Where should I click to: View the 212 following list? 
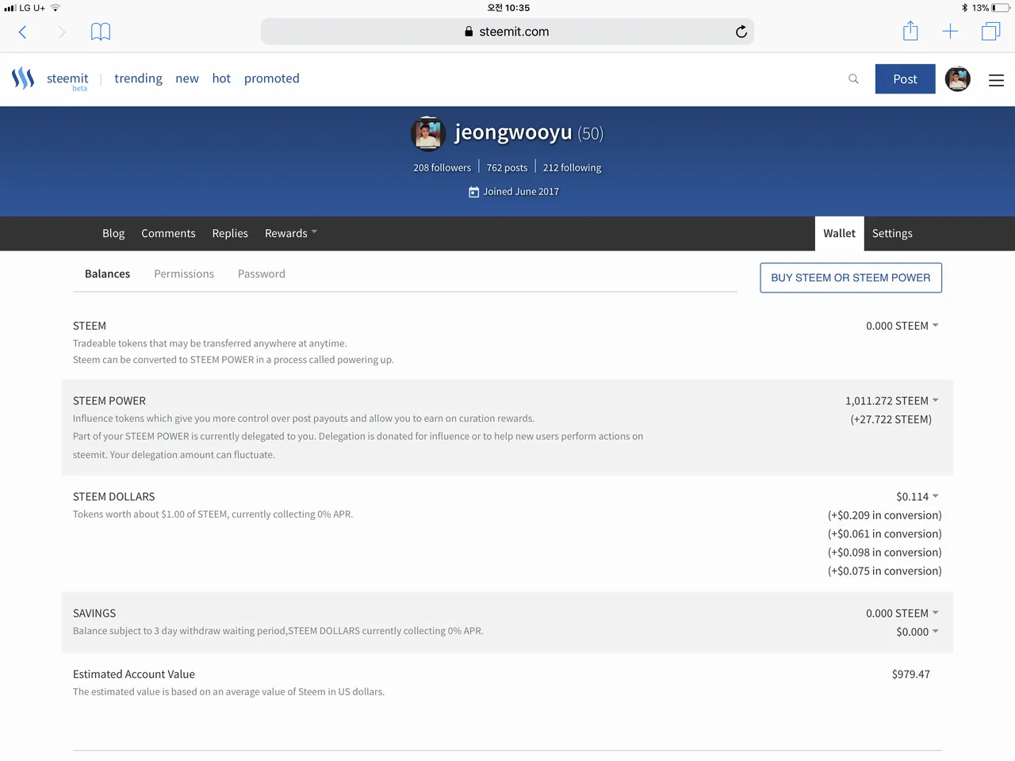click(x=572, y=168)
